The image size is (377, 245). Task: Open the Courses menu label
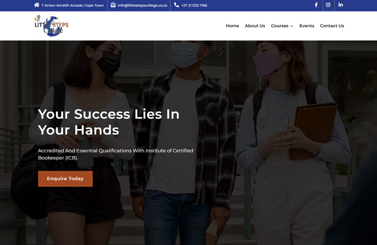[279, 26]
